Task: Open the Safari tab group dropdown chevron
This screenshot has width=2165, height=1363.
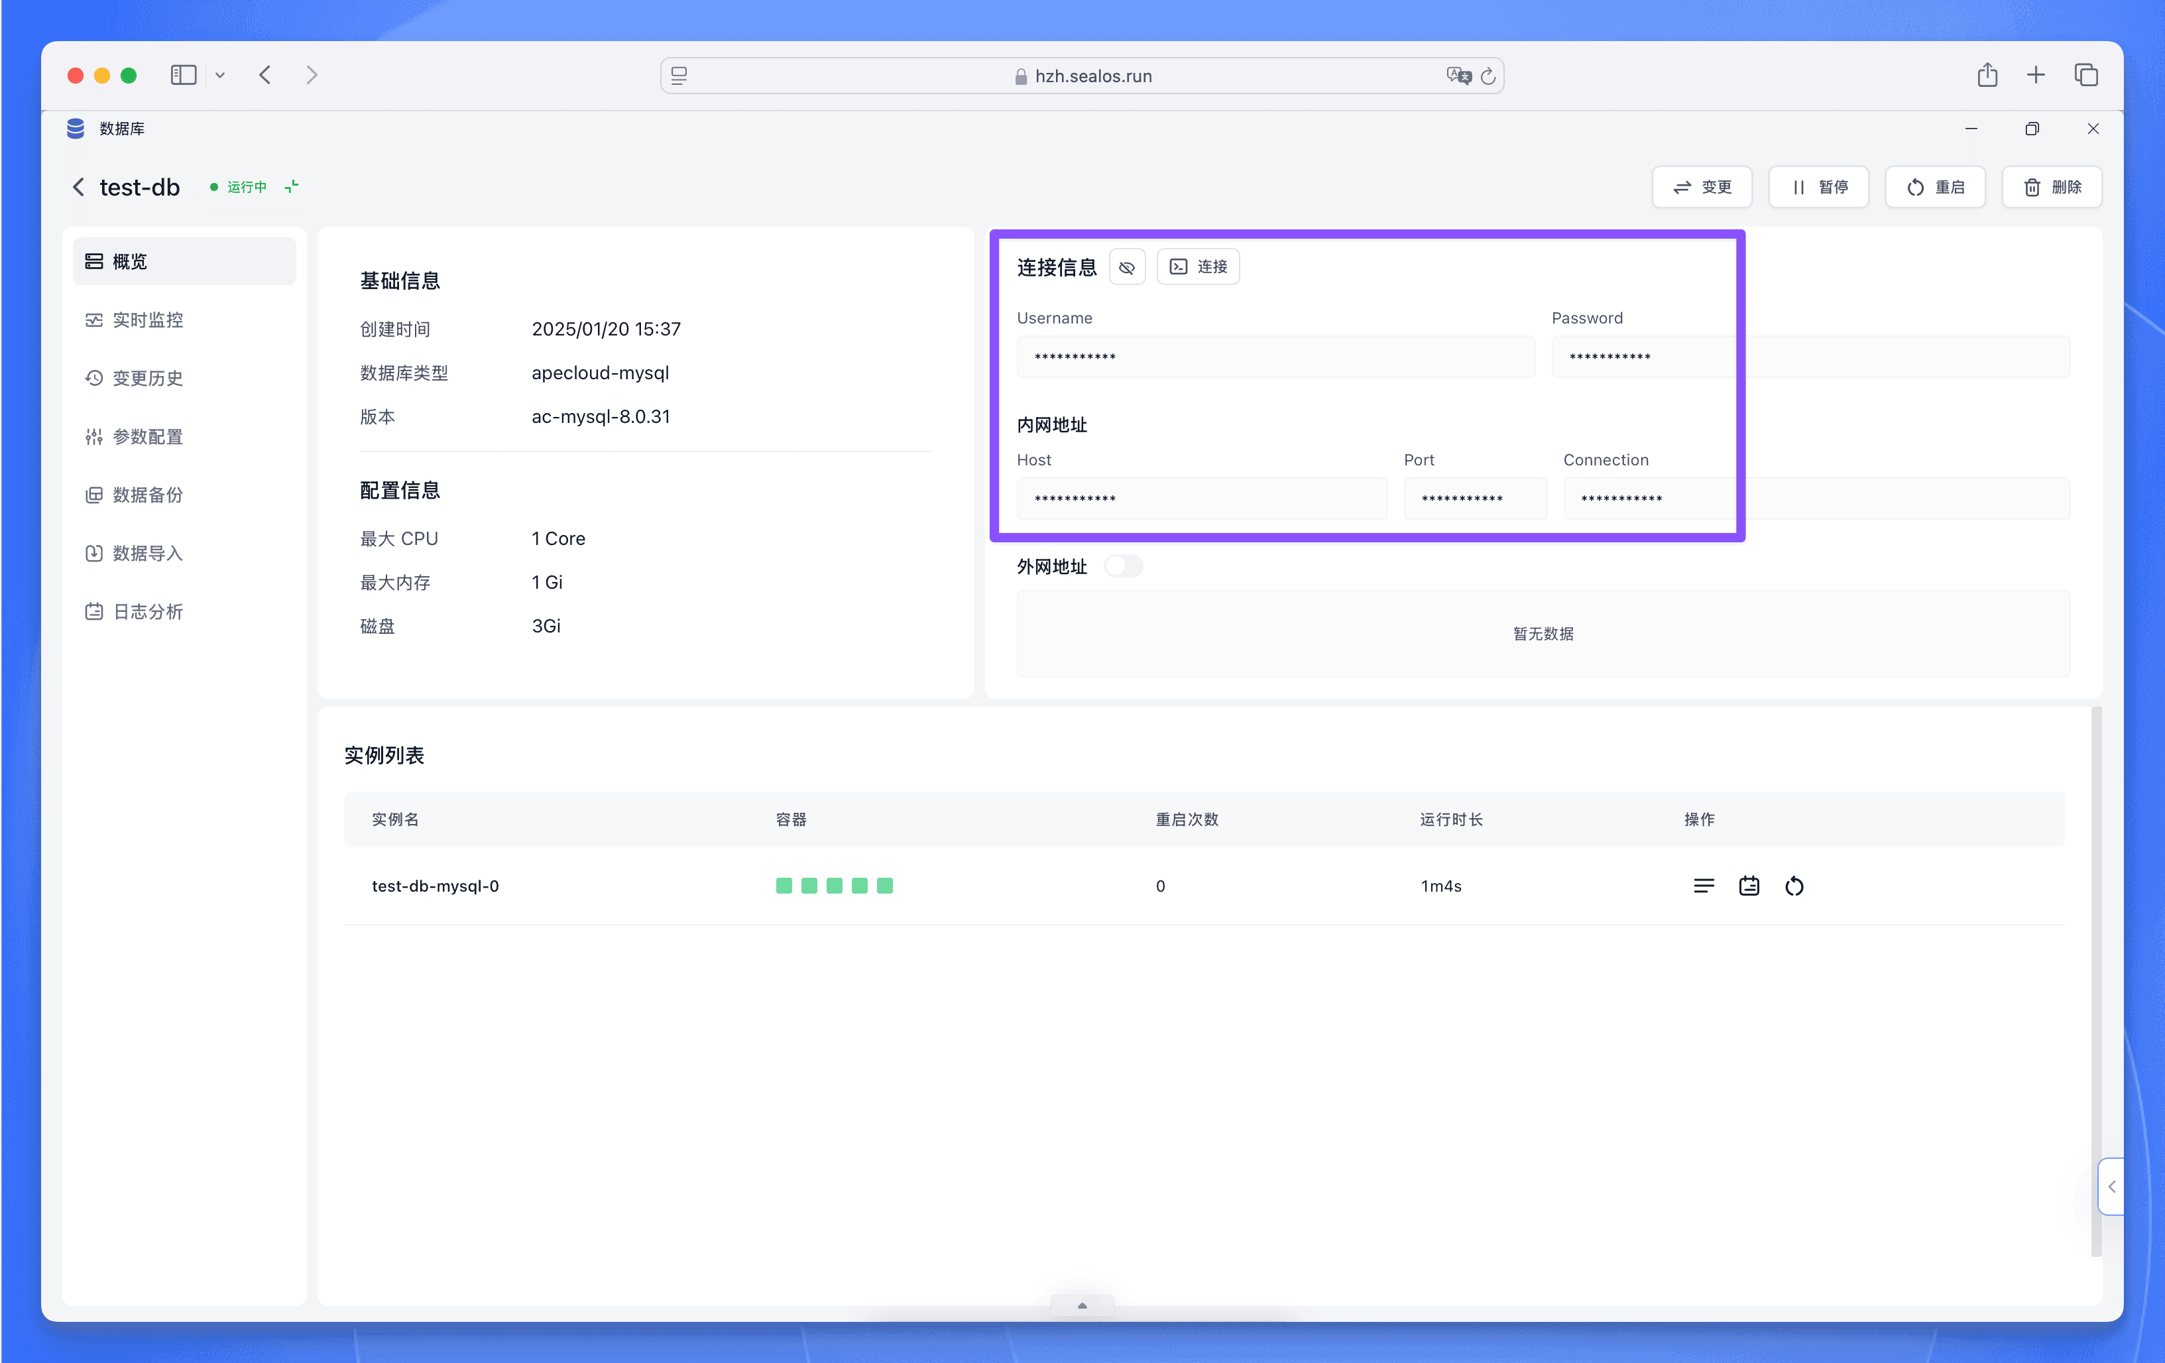Action: (220, 76)
